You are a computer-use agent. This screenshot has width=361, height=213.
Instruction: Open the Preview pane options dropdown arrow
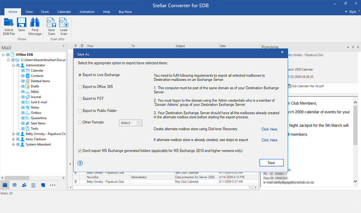coord(348,47)
